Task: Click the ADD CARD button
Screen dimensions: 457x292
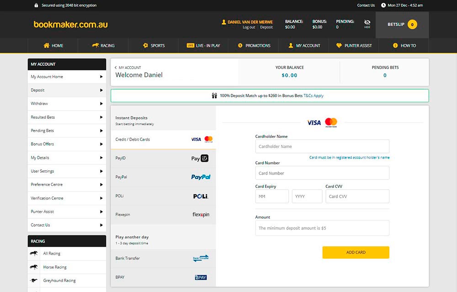Action: tap(356, 252)
